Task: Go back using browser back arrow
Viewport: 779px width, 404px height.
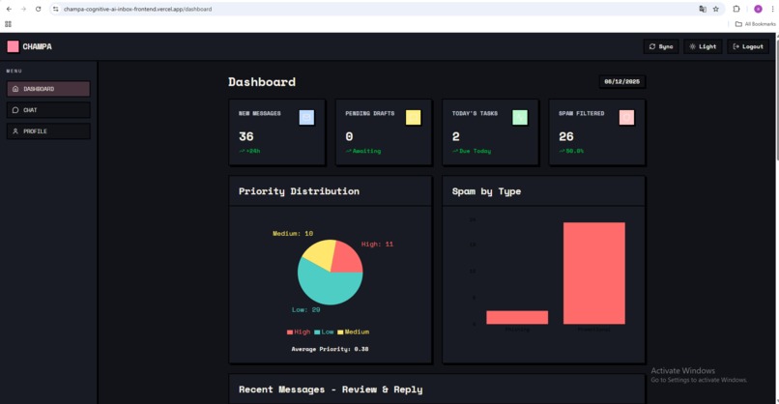Action: [9, 9]
